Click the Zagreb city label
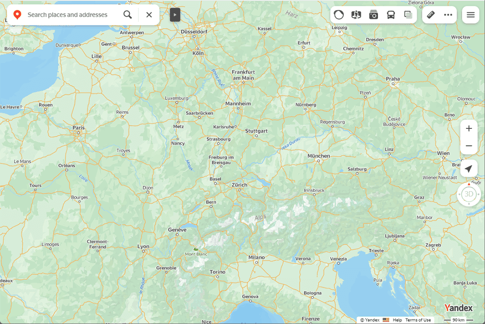 point(433,245)
